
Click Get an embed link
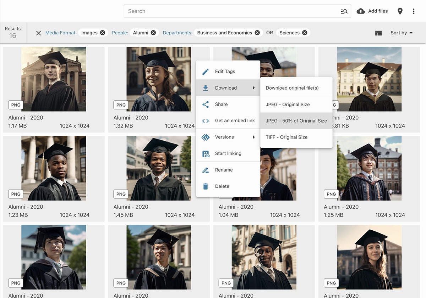click(235, 121)
